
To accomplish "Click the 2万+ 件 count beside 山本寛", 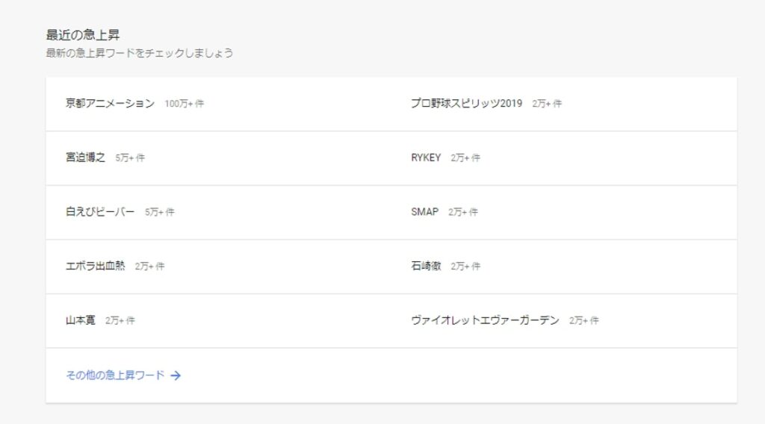I will click(120, 320).
